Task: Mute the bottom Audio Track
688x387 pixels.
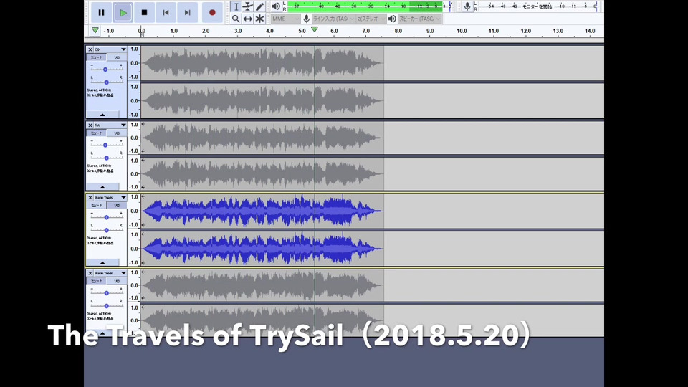Action: coord(96,281)
